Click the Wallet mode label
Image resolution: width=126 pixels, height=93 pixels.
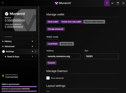[x=52, y=37]
